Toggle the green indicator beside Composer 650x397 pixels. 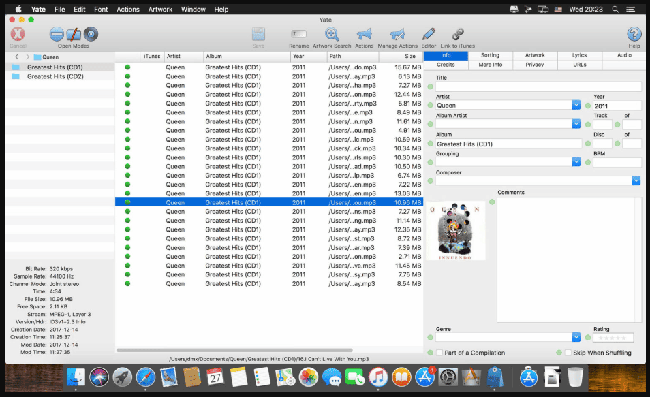click(431, 180)
